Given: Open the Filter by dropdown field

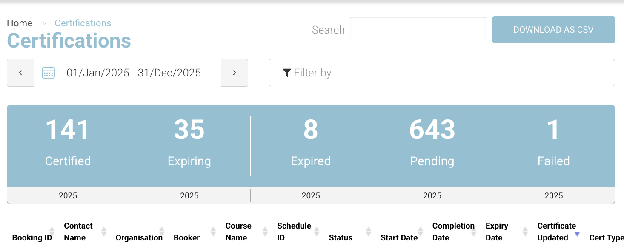Looking at the screenshot, I should pyautogui.click(x=441, y=73).
